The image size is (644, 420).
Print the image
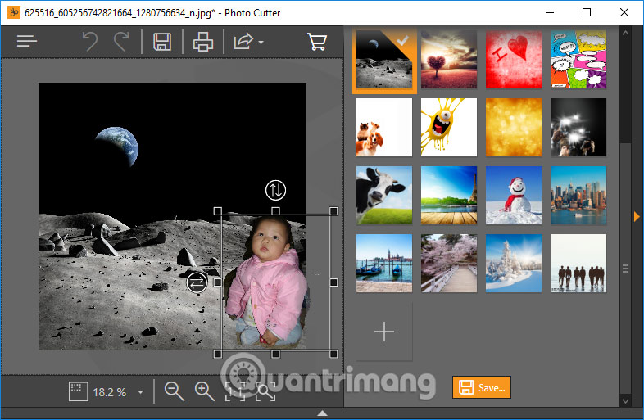[203, 42]
